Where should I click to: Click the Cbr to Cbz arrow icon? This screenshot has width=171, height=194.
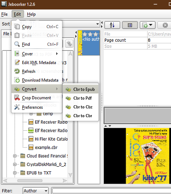[68, 107]
